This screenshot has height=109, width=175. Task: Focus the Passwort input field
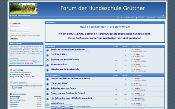(20, 33)
